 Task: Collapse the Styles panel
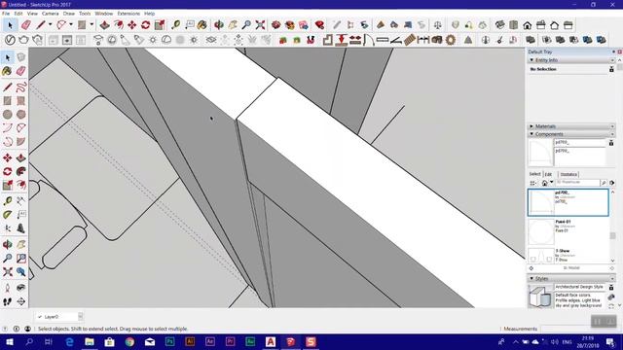point(531,279)
